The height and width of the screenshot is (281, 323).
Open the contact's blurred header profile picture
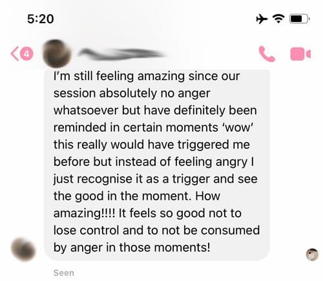(x=57, y=54)
